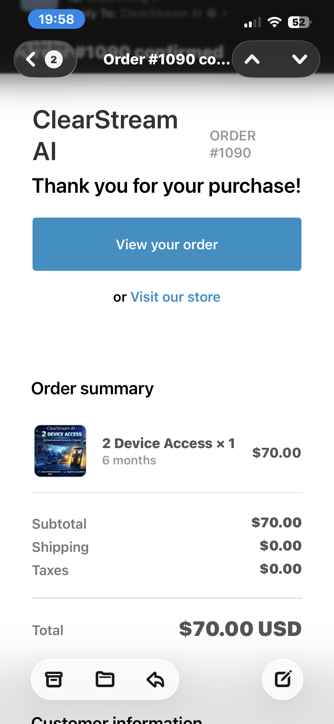The height and width of the screenshot is (724, 334).
Task: Tap the 19:58 time pill in status bar
Action: click(56, 19)
